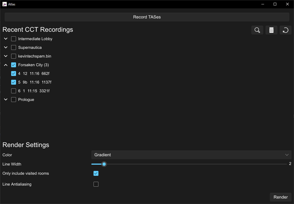Screen dimensions: 294x204
Task: Select the Intermediate Lobby label
Action: (x=35, y=39)
